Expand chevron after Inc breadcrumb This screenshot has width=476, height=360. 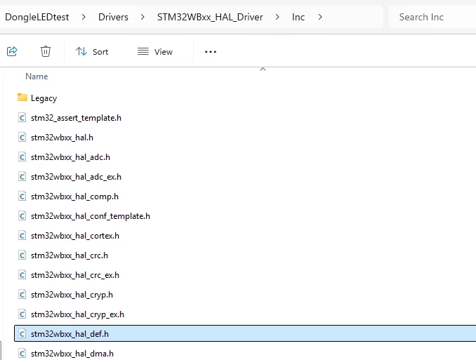coord(320,17)
